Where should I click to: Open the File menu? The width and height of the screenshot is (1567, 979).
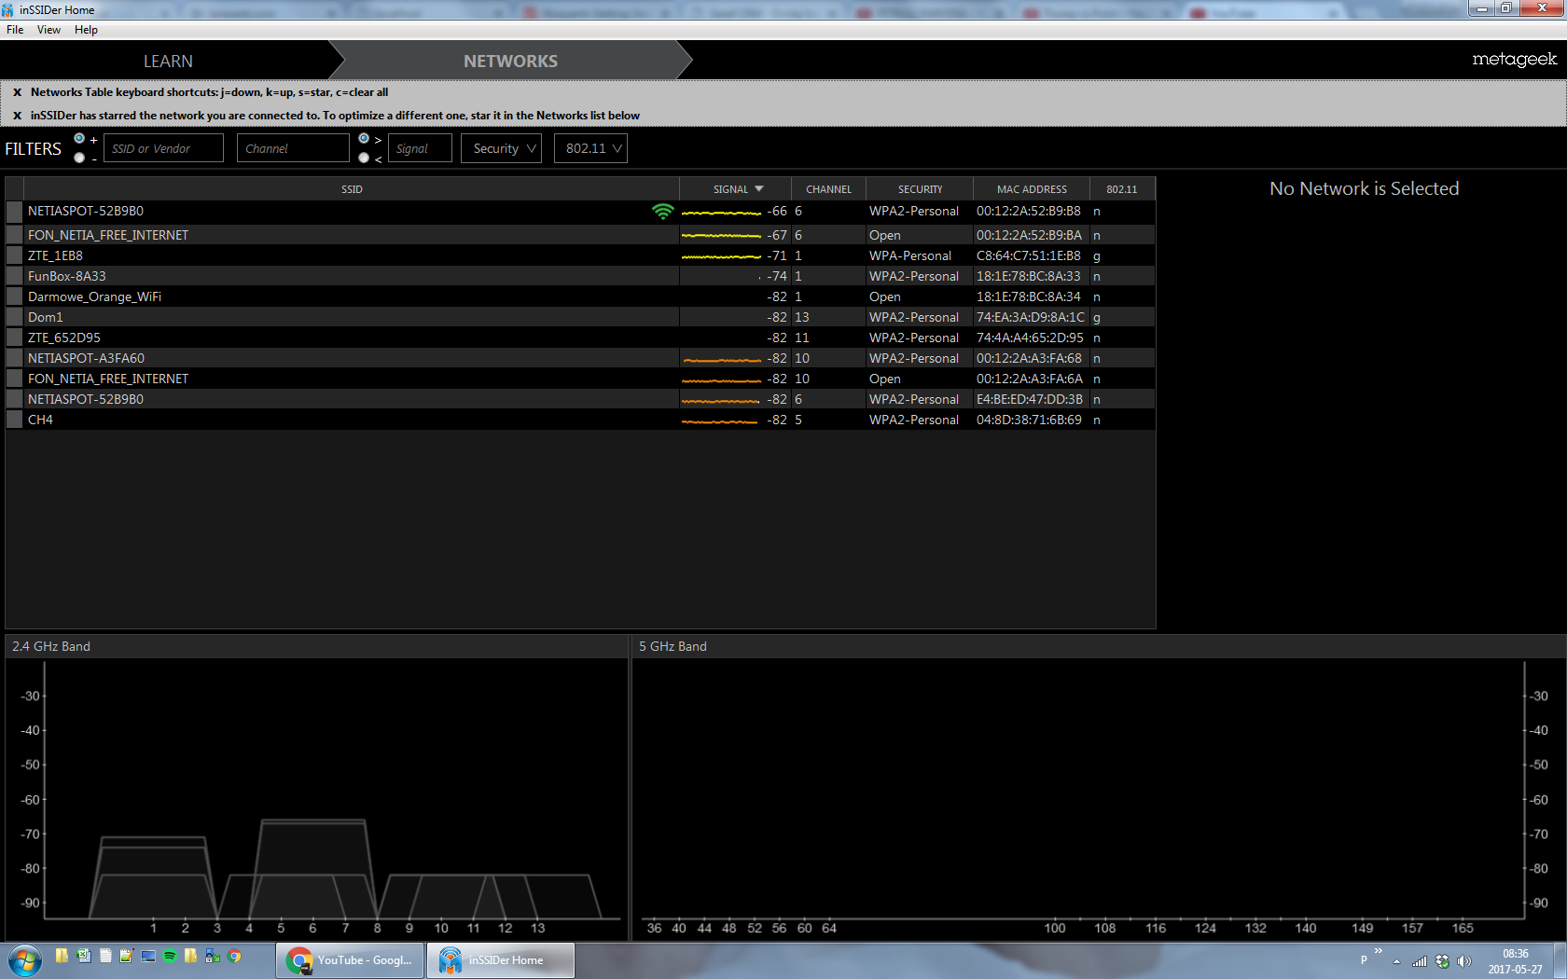click(x=15, y=30)
